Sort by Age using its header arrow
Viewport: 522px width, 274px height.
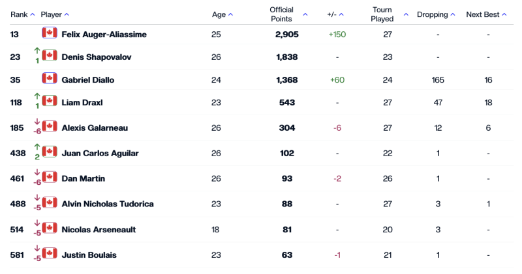230,14
